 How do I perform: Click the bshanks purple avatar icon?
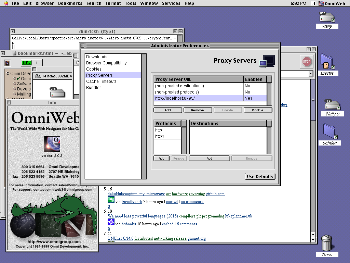point(111,222)
